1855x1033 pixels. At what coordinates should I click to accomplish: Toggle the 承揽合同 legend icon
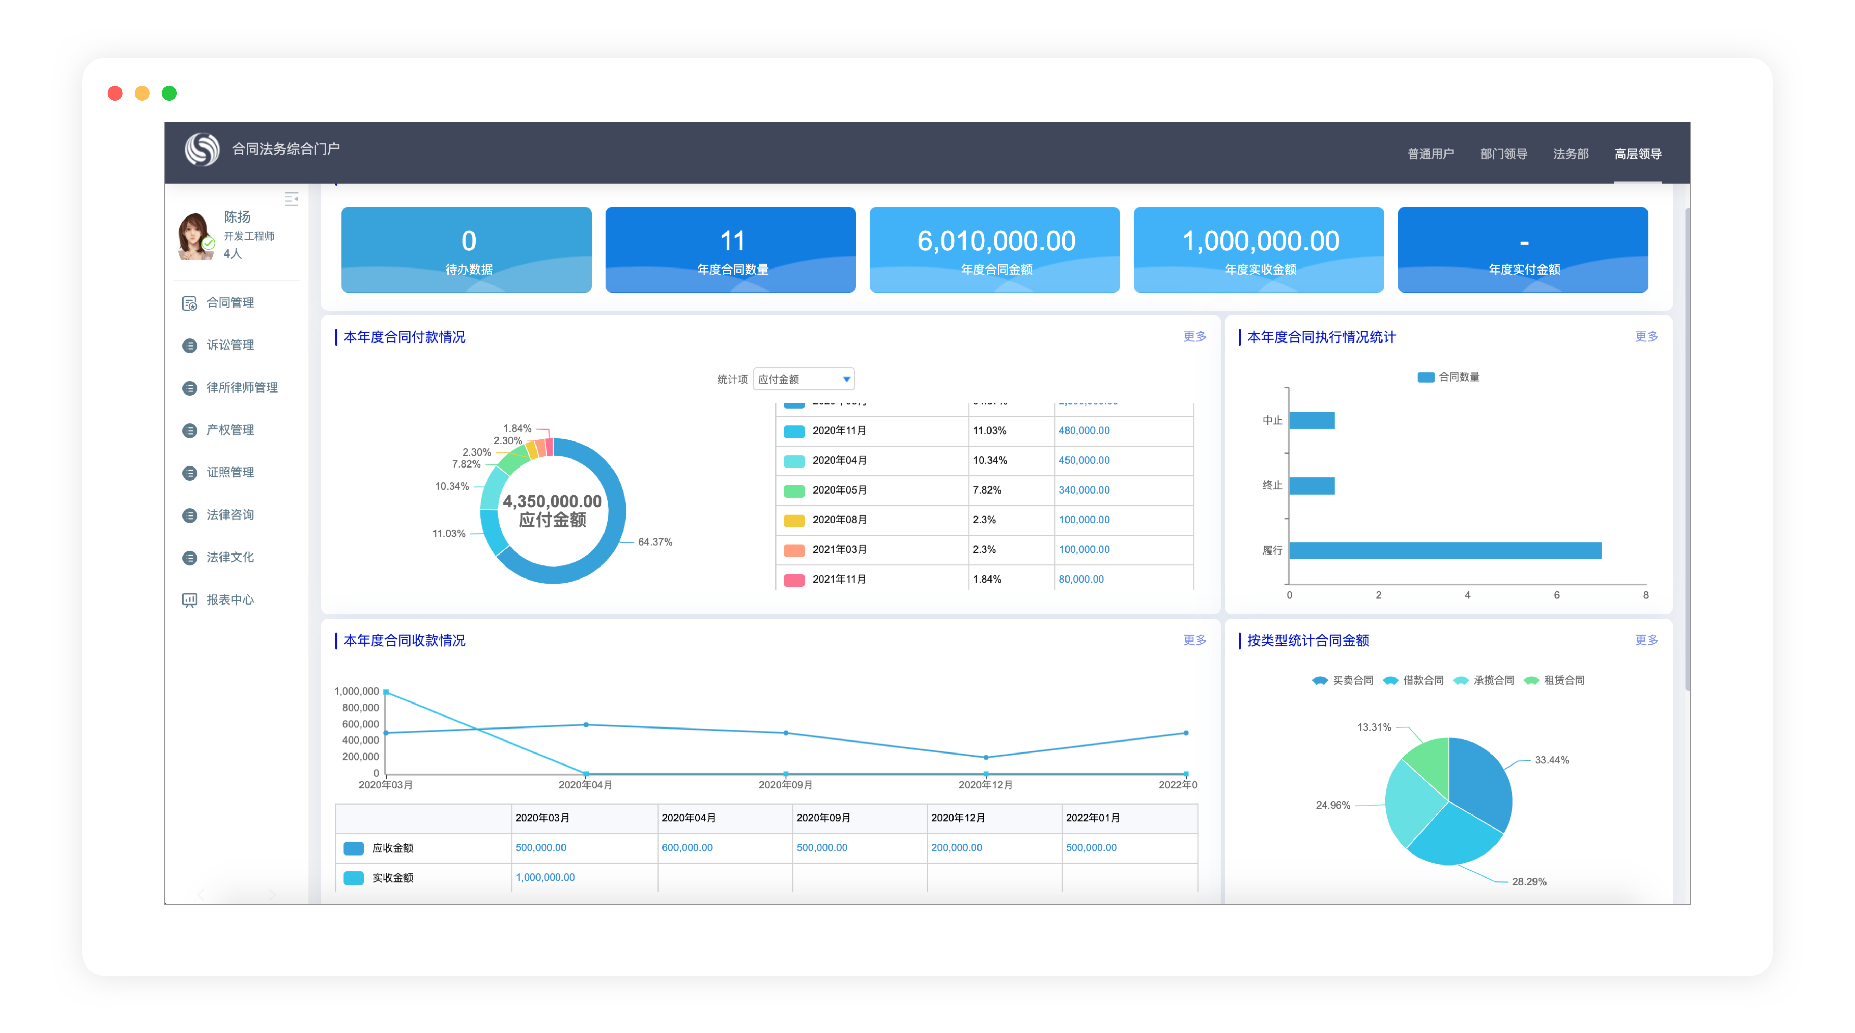coord(1460,681)
